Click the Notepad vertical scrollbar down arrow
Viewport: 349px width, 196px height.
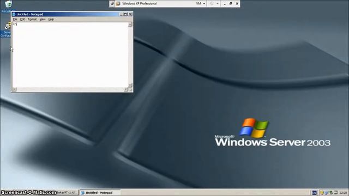(130, 85)
